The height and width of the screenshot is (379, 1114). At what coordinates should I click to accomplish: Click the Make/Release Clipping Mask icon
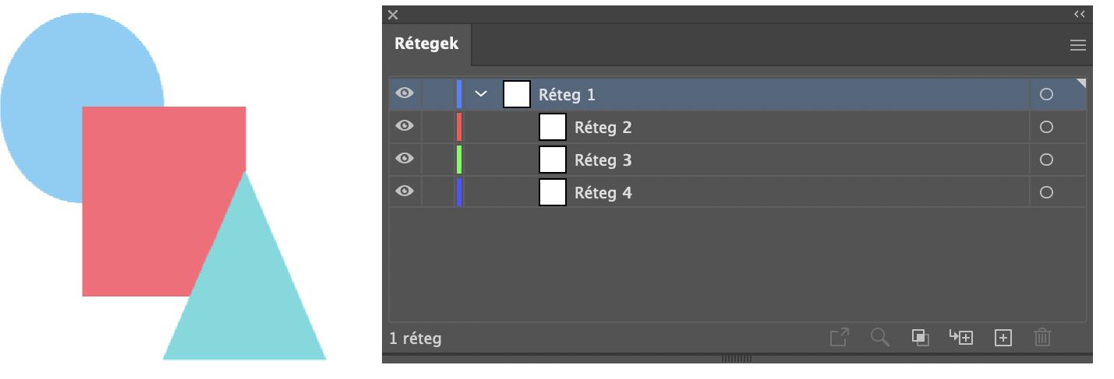coord(921,338)
